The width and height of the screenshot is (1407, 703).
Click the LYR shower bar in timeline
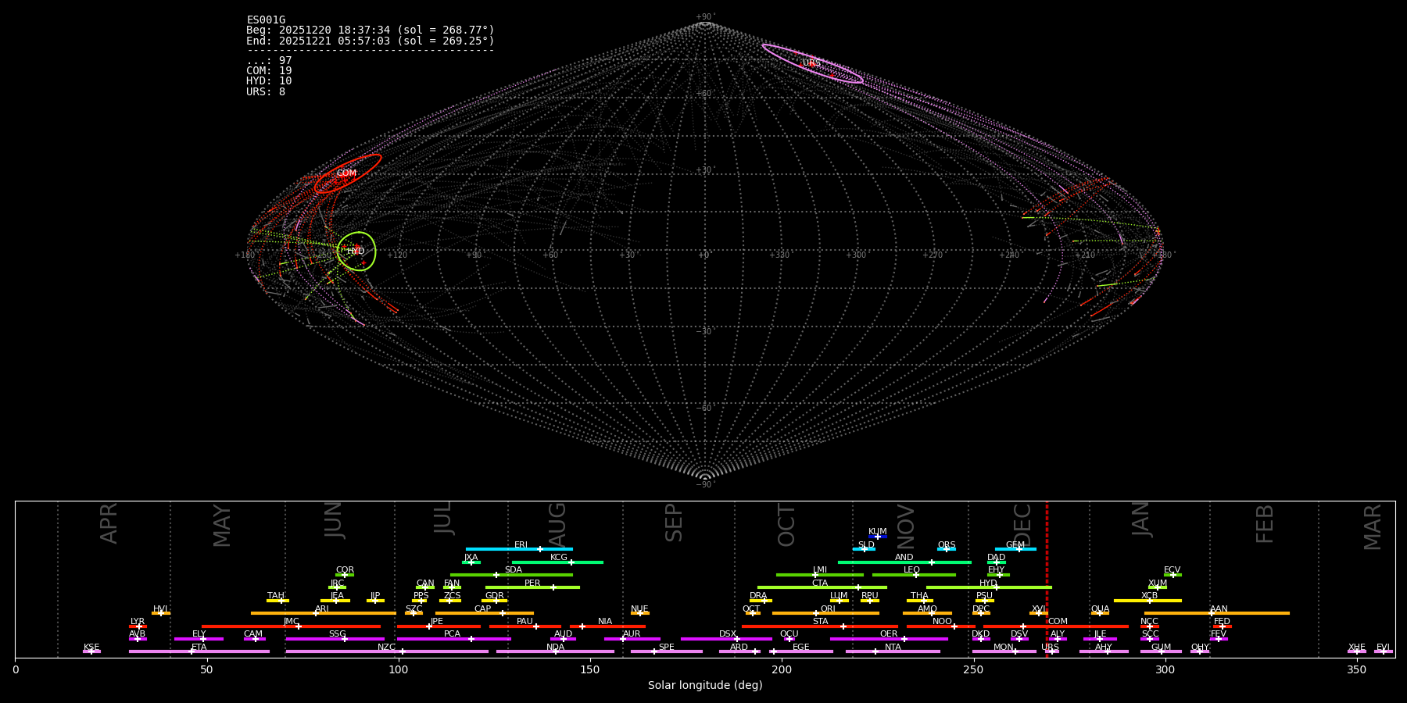tap(138, 626)
